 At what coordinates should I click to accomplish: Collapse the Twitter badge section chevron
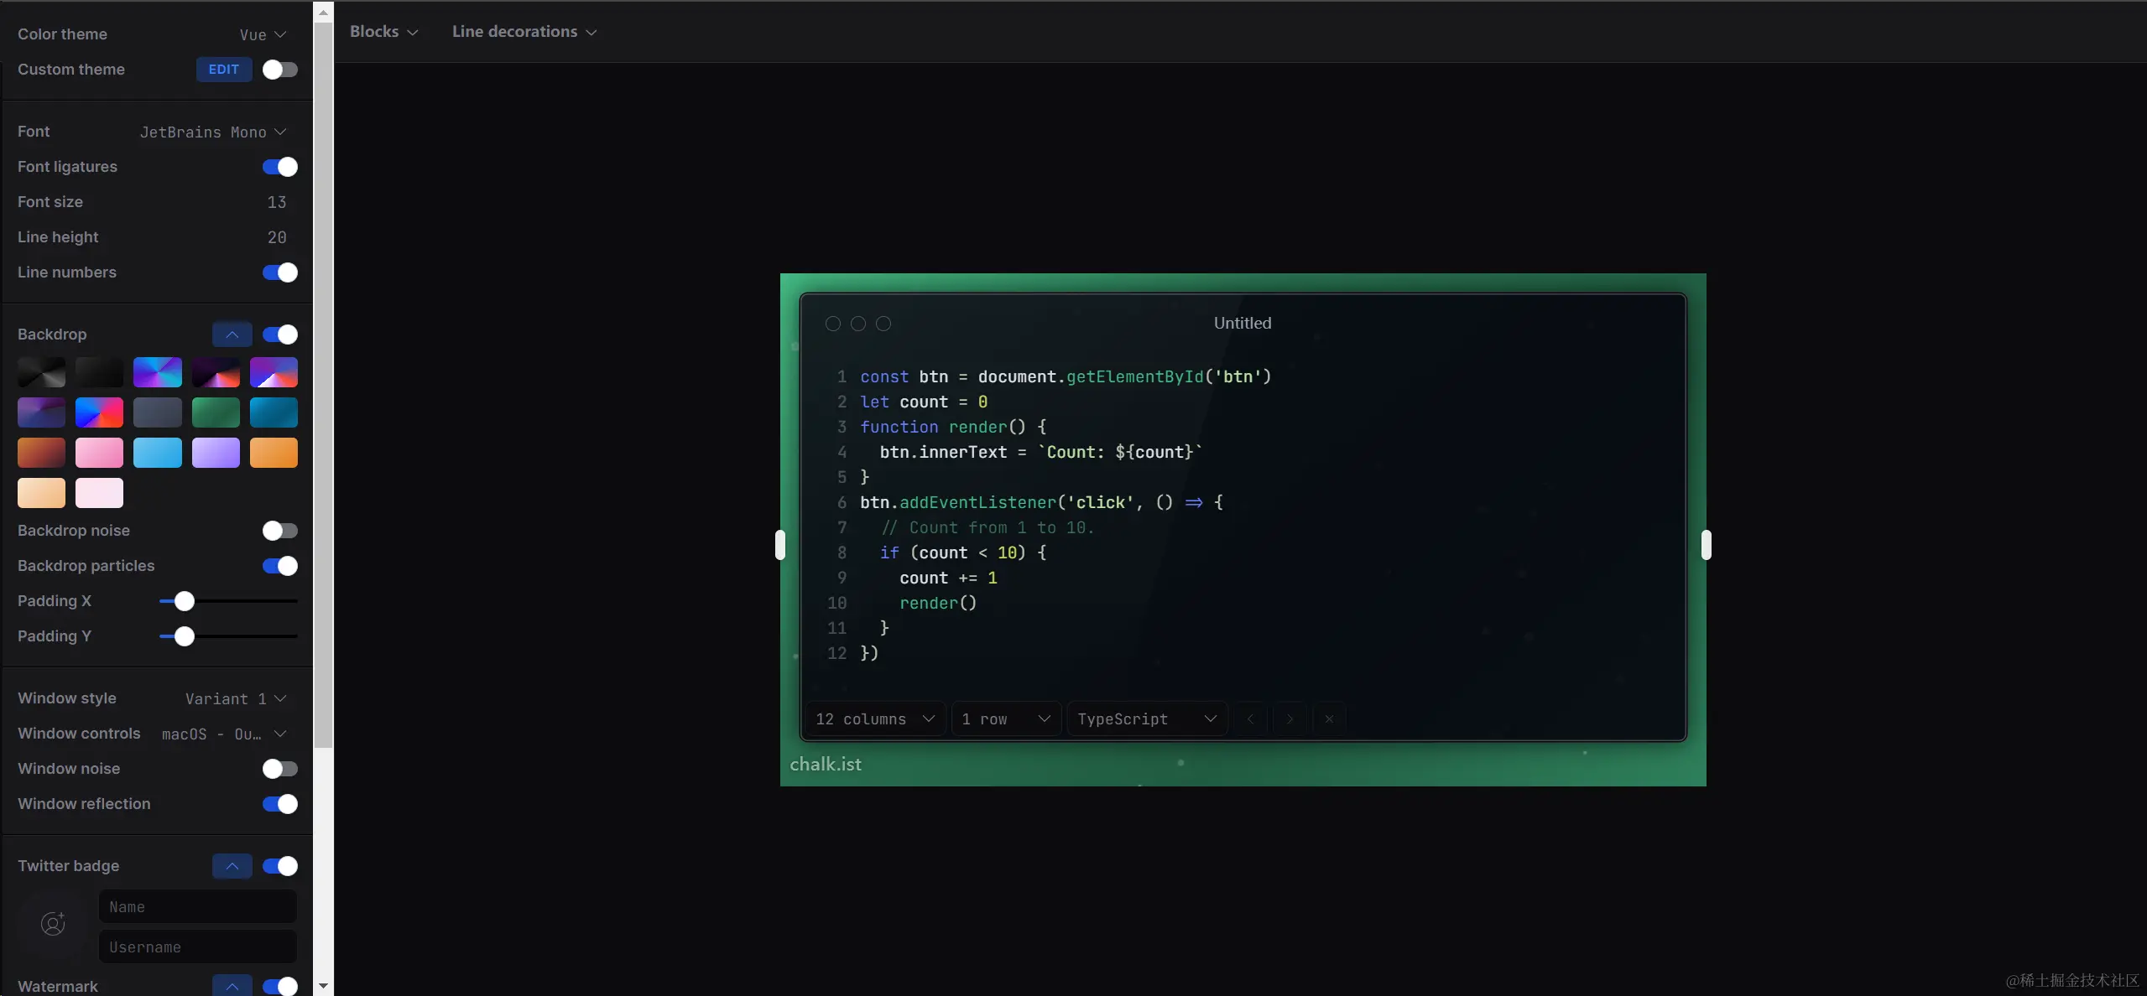[232, 865]
